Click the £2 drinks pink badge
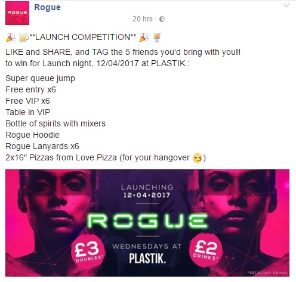296x282 pixels. point(206,250)
